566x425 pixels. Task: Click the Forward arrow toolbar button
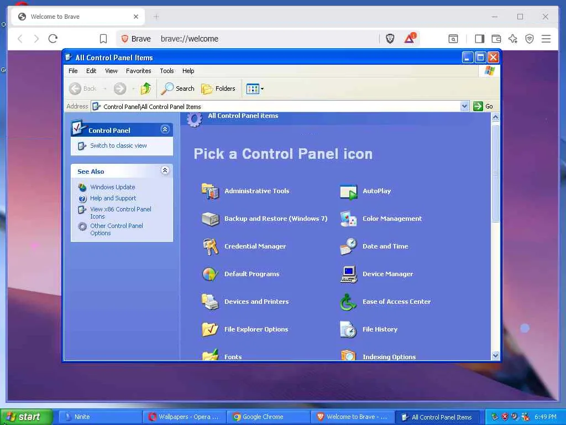tap(120, 89)
